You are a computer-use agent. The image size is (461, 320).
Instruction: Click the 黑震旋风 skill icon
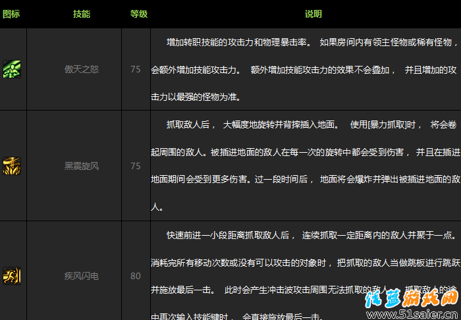point(12,166)
